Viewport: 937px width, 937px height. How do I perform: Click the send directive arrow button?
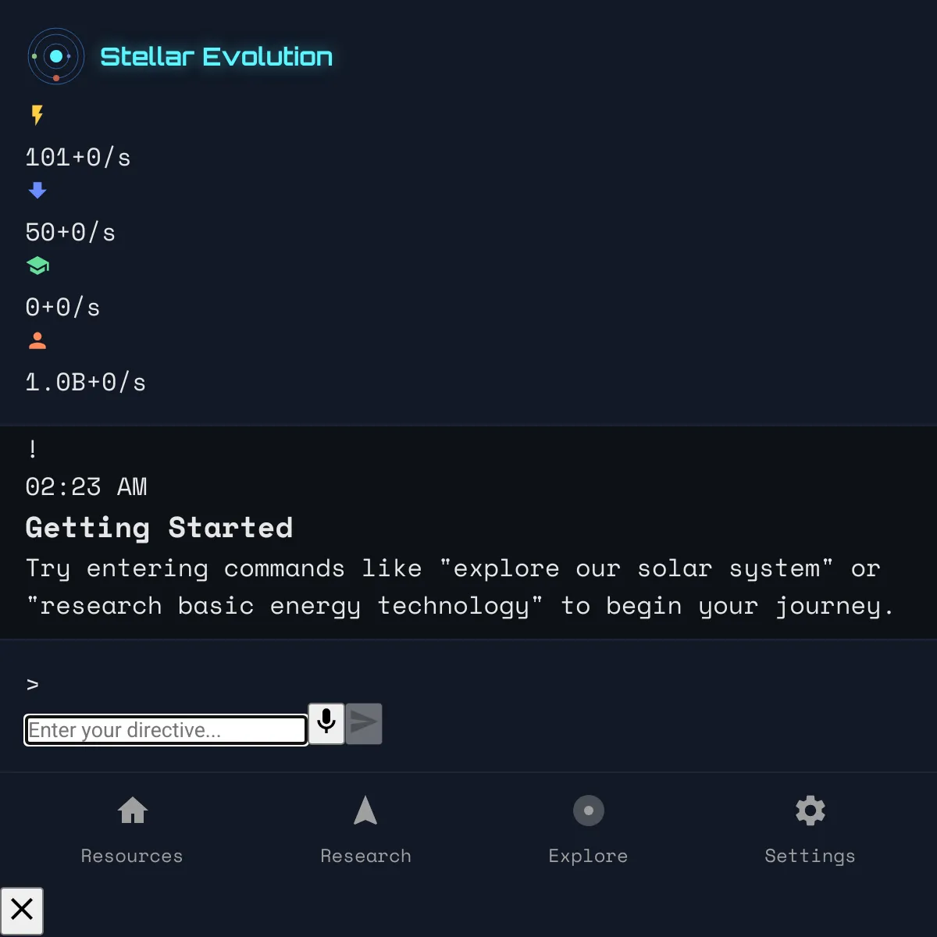click(364, 723)
